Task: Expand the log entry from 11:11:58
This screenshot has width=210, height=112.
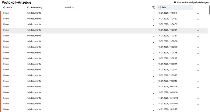Action: click(x=153, y=14)
